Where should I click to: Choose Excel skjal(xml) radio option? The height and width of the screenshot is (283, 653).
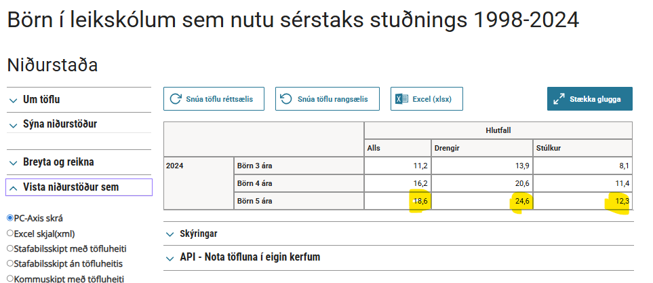click(10, 233)
